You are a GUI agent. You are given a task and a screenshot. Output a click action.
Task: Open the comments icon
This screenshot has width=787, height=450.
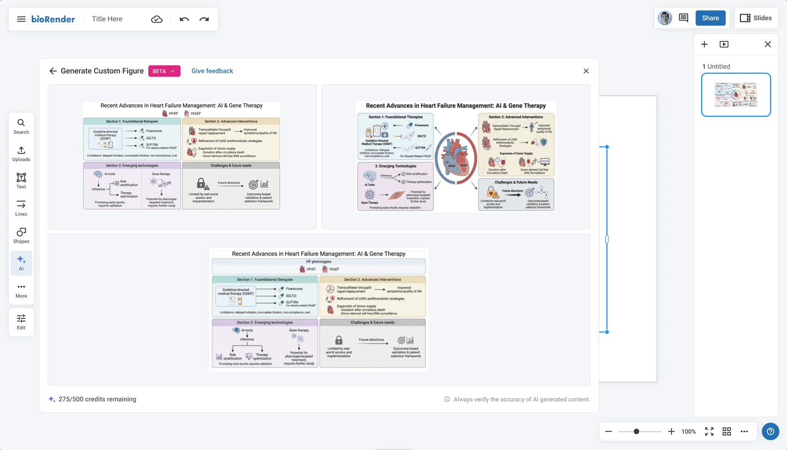[684, 18]
